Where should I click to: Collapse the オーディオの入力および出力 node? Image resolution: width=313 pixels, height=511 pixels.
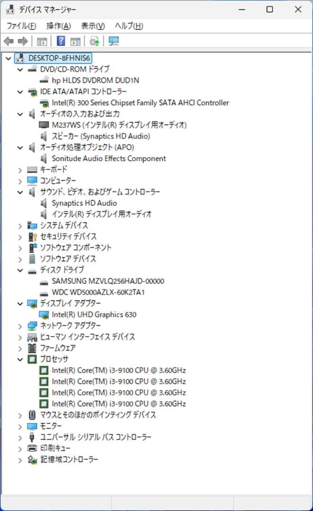pyautogui.click(x=20, y=114)
